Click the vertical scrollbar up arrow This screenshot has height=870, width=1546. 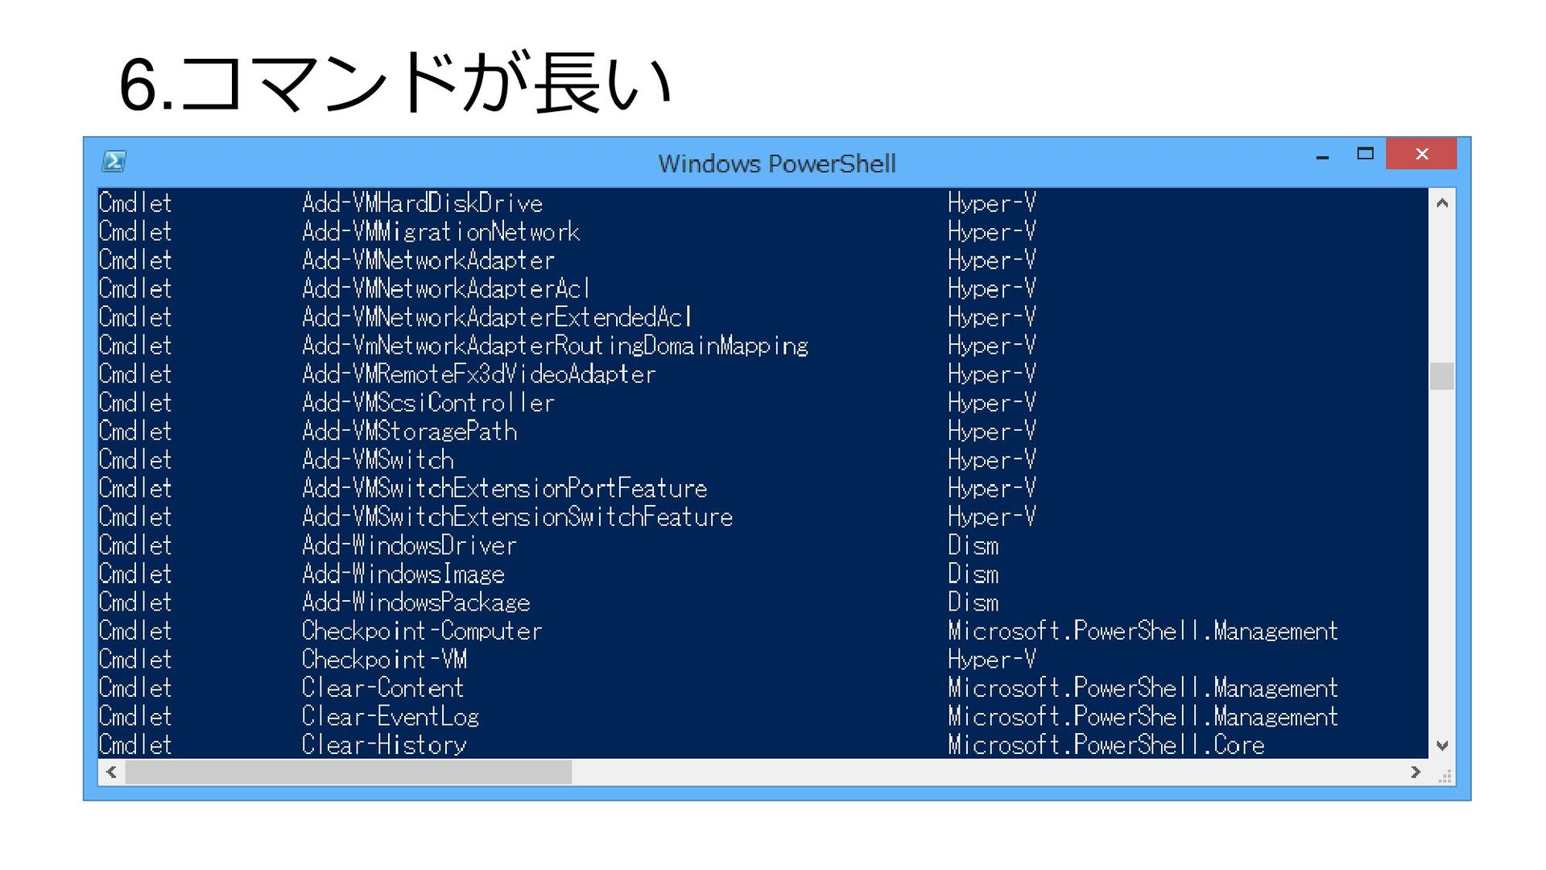pyautogui.click(x=1442, y=203)
